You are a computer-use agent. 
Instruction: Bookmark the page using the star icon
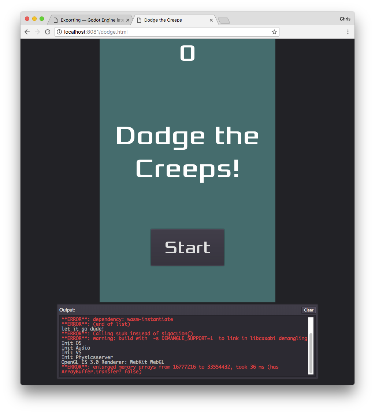click(x=274, y=32)
